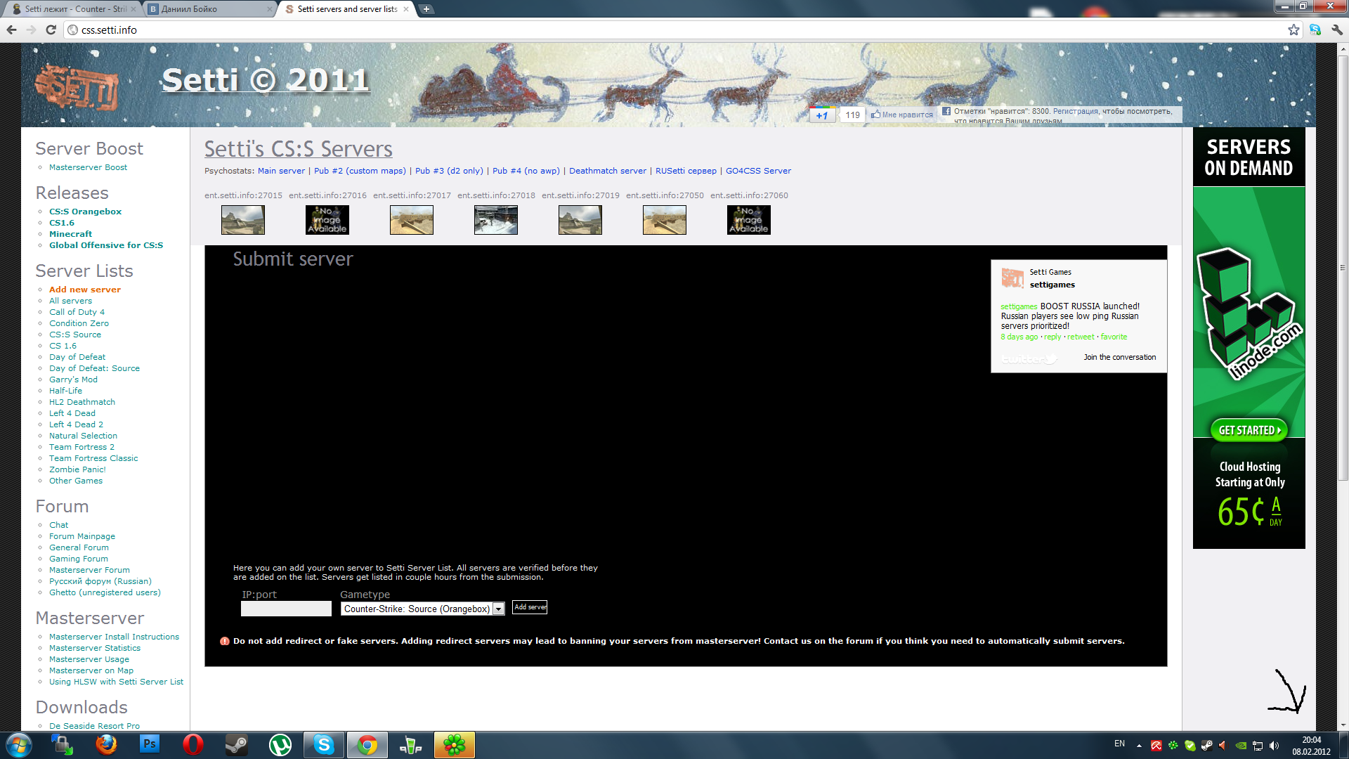The height and width of the screenshot is (759, 1349).
Task: Click the page vertical scrollbar thumb
Action: tap(1343, 267)
